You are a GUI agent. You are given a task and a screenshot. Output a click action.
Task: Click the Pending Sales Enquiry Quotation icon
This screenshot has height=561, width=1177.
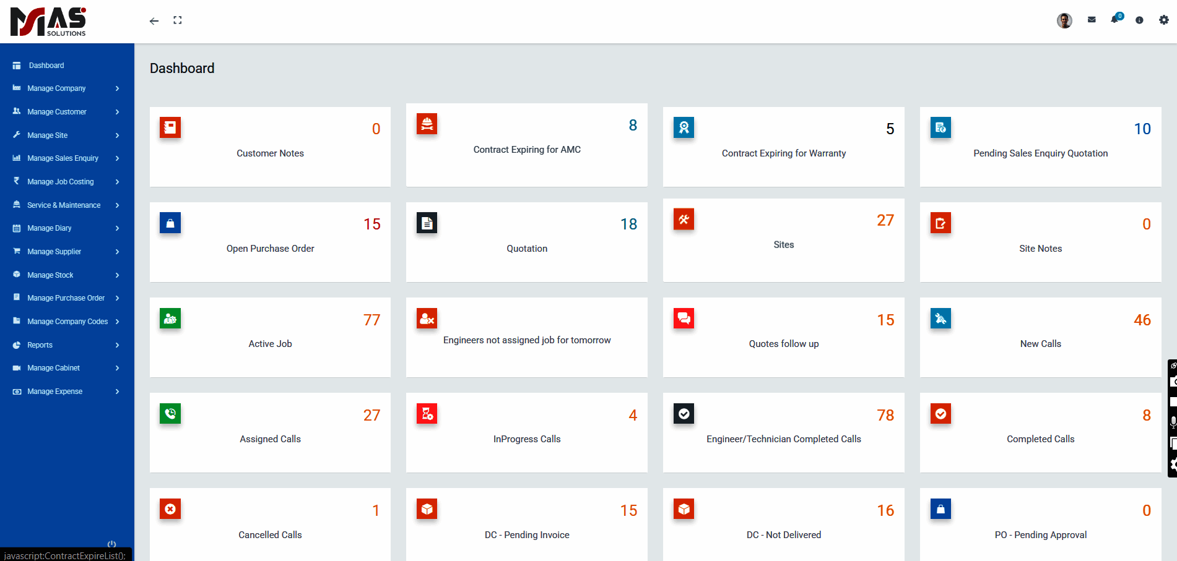[x=941, y=128]
